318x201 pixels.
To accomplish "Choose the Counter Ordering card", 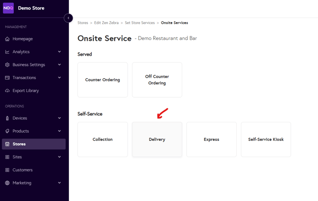I will pos(103,80).
